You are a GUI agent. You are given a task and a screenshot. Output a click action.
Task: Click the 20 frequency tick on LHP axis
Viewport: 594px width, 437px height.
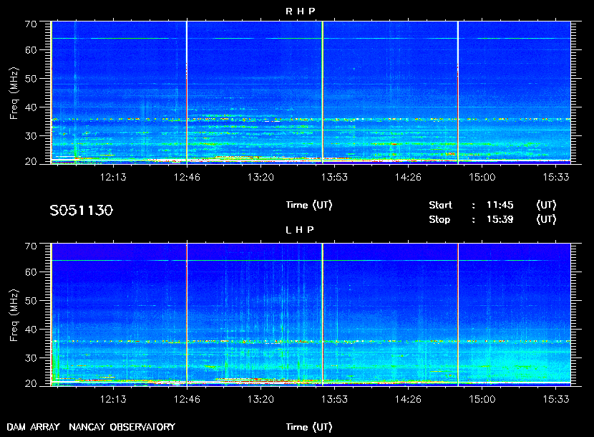31,384
